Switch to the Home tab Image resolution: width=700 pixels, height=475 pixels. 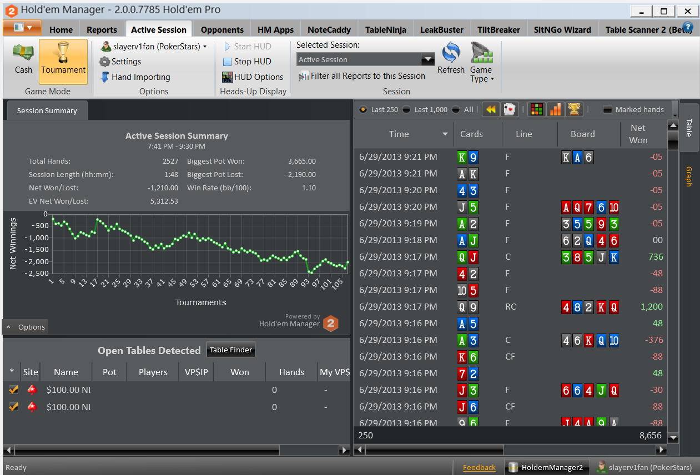click(x=61, y=30)
